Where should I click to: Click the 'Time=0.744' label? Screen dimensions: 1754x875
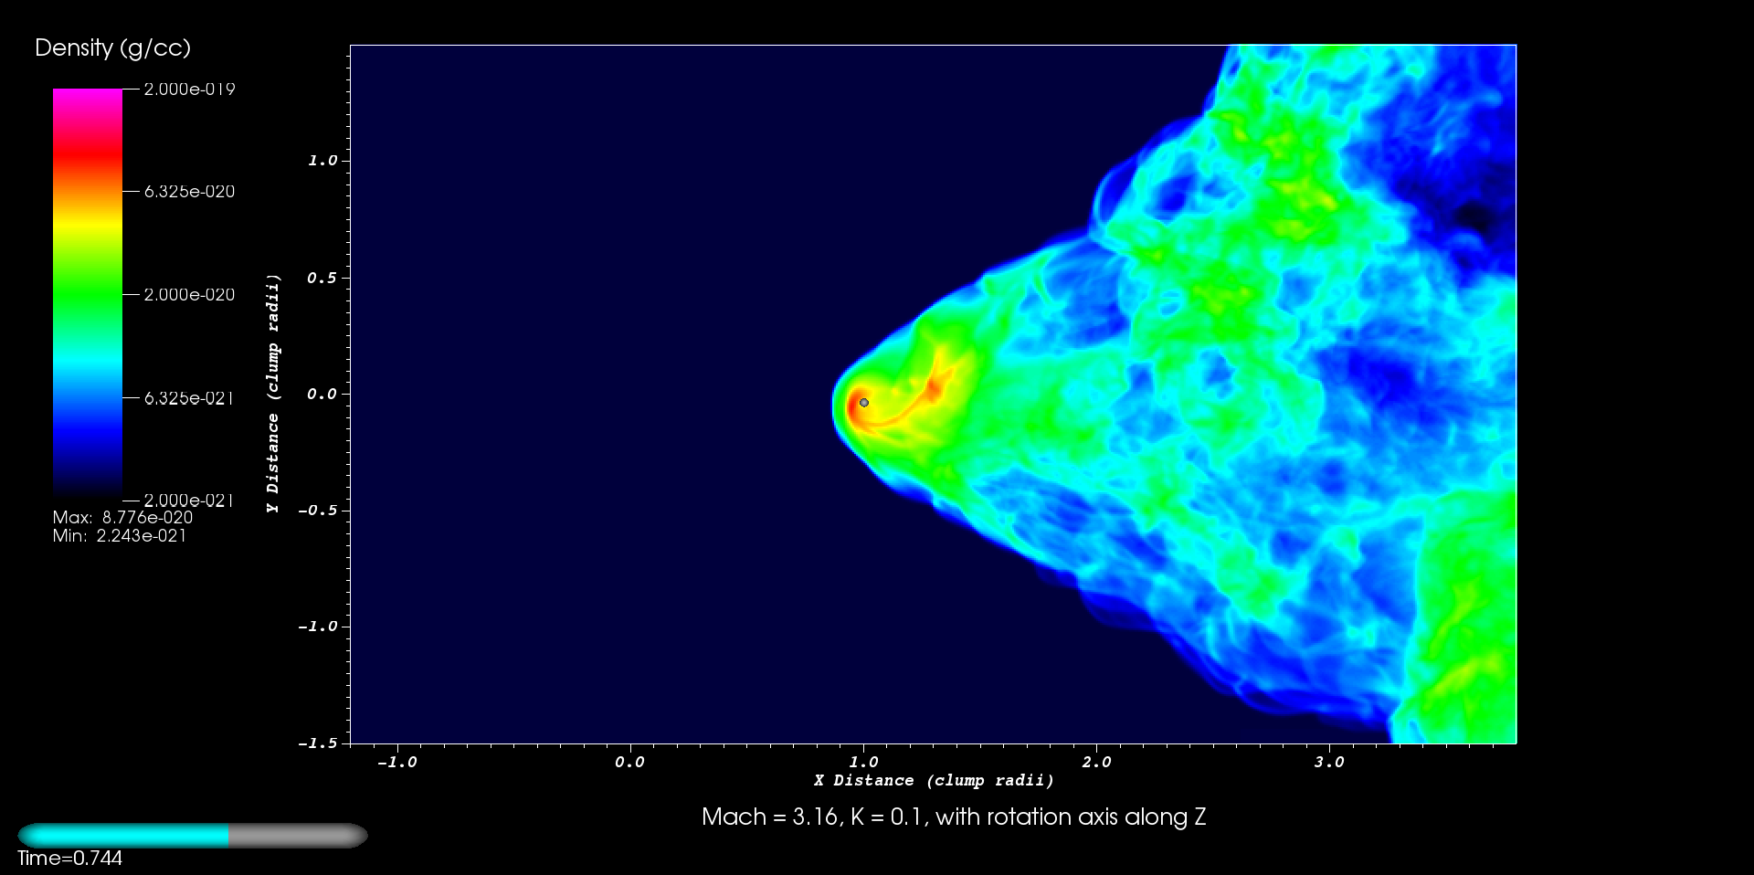click(69, 859)
